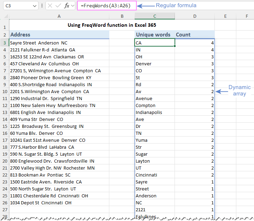Click the formula bar with =FreqWords(A3:A26)

(107, 6)
